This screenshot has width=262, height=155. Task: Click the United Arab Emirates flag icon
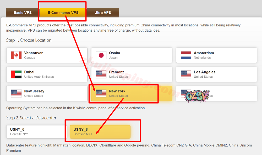[16, 74]
